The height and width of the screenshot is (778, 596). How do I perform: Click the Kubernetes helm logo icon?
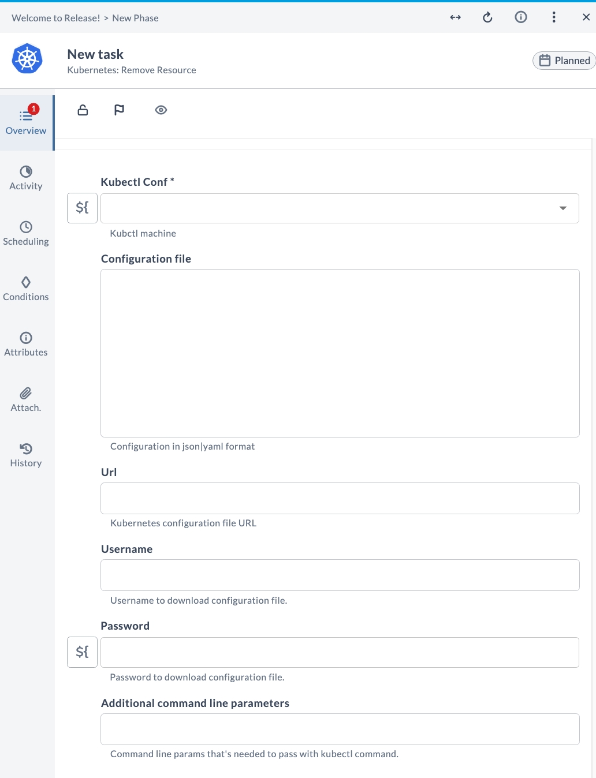point(27,58)
